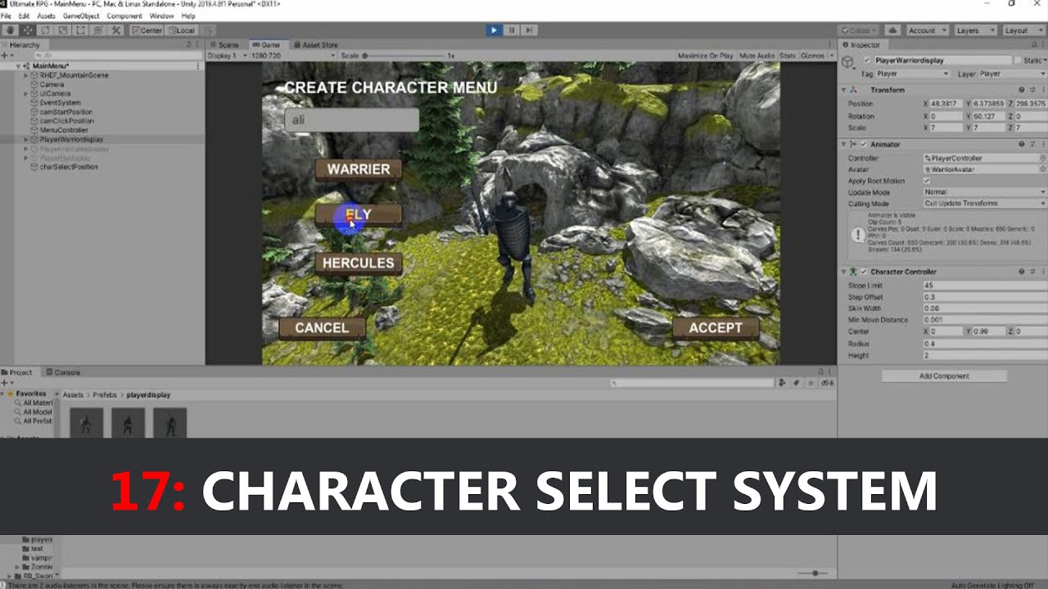Image resolution: width=1048 pixels, height=589 pixels.
Task: Click the Add Component button
Action: point(944,376)
